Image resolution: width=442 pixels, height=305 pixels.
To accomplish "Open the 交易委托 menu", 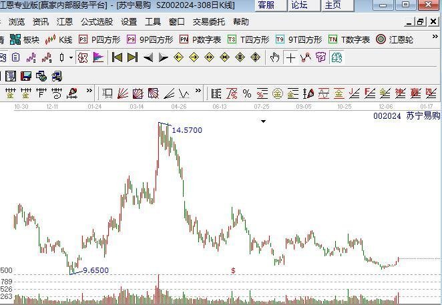I will pyautogui.click(x=209, y=22).
